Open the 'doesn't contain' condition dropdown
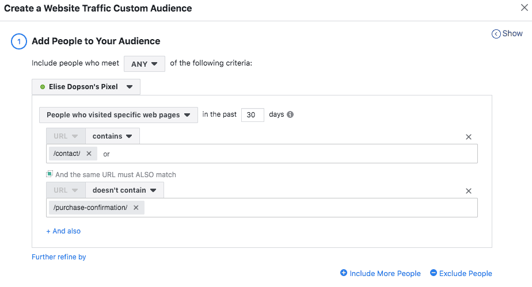The height and width of the screenshot is (287, 532). 124,190
